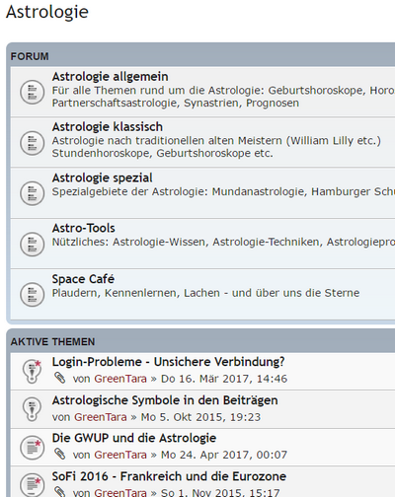Open the Astro-Tools forum
Viewport: 395px width, 497px height.
[x=84, y=228]
